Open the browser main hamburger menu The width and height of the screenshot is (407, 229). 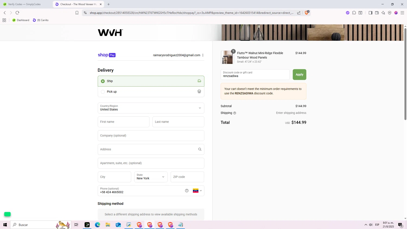[402, 13]
